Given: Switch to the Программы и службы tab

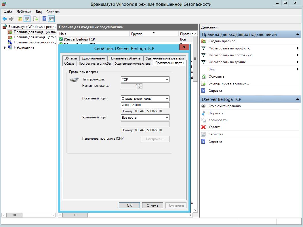Looking at the screenshot, I should 95,64.
